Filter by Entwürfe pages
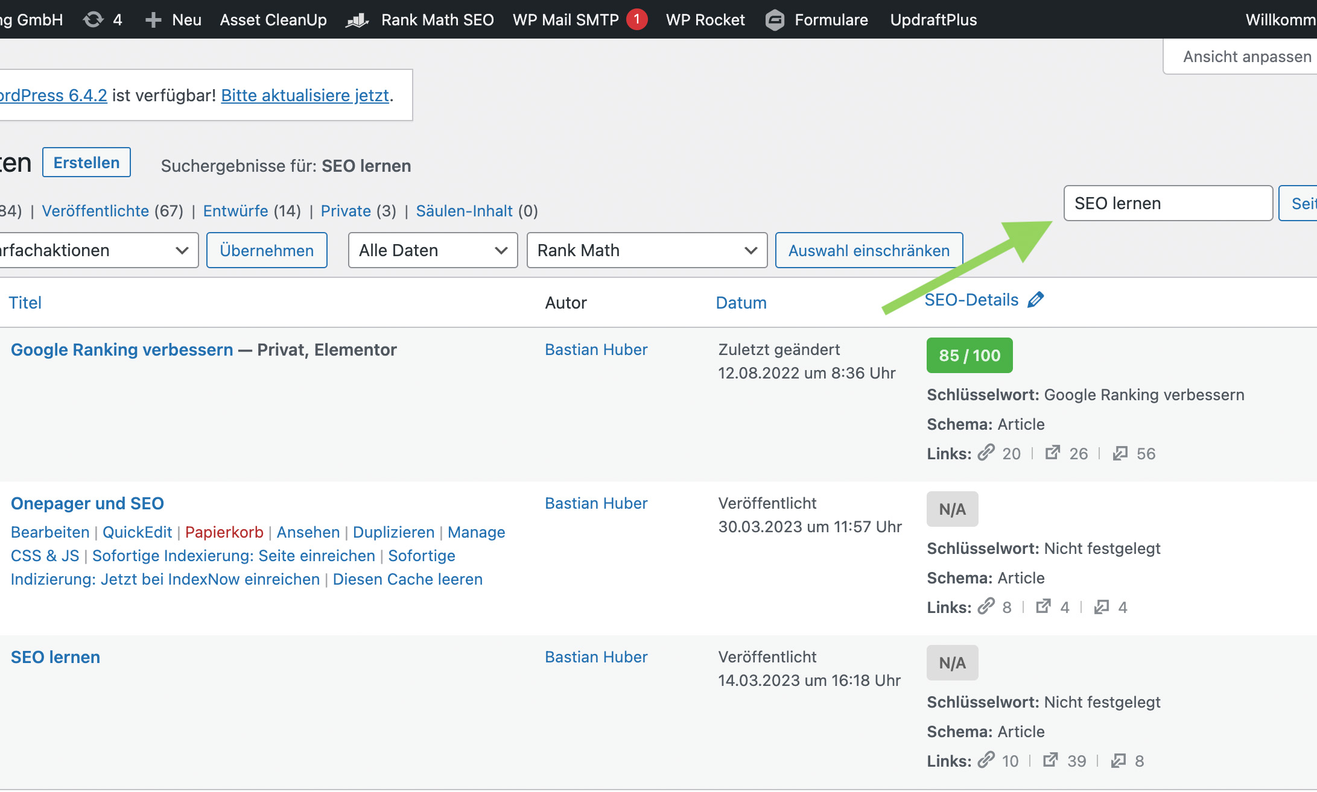The image size is (1317, 792). 235,211
